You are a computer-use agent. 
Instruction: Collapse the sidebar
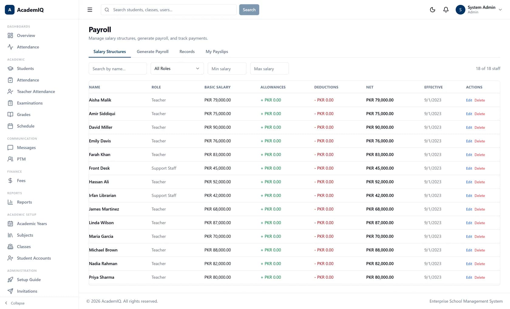click(15, 303)
